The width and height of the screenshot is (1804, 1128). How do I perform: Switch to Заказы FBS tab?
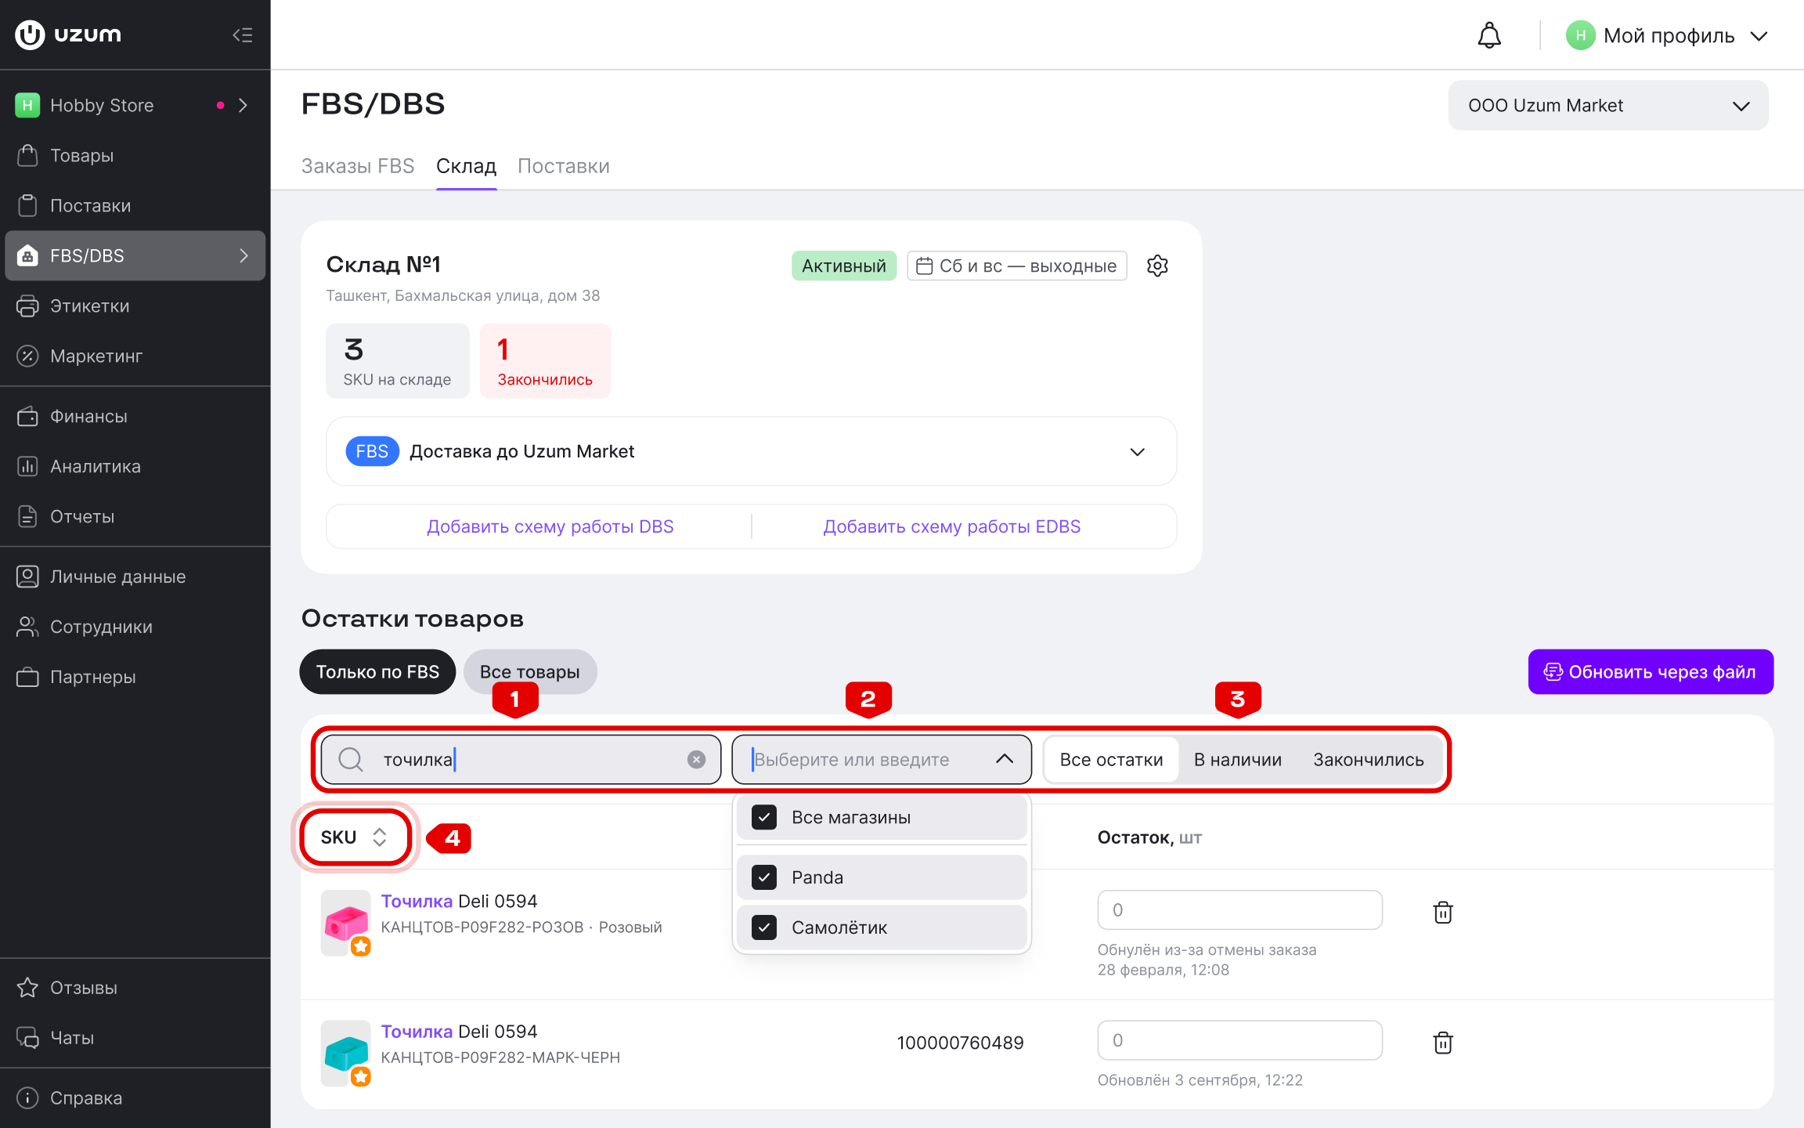click(358, 166)
